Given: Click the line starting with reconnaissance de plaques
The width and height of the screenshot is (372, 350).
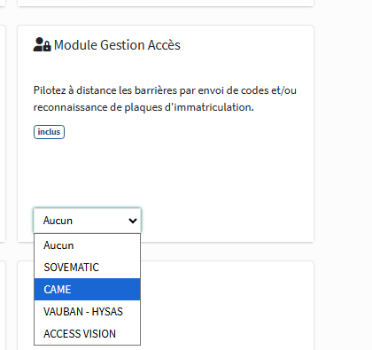Looking at the screenshot, I should [143, 107].
